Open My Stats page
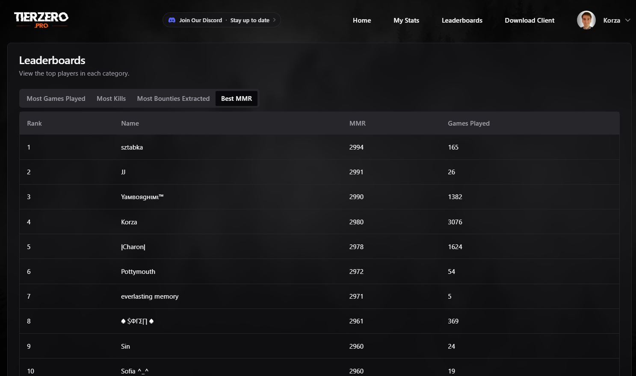636x376 pixels. pyautogui.click(x=406, y=21)
